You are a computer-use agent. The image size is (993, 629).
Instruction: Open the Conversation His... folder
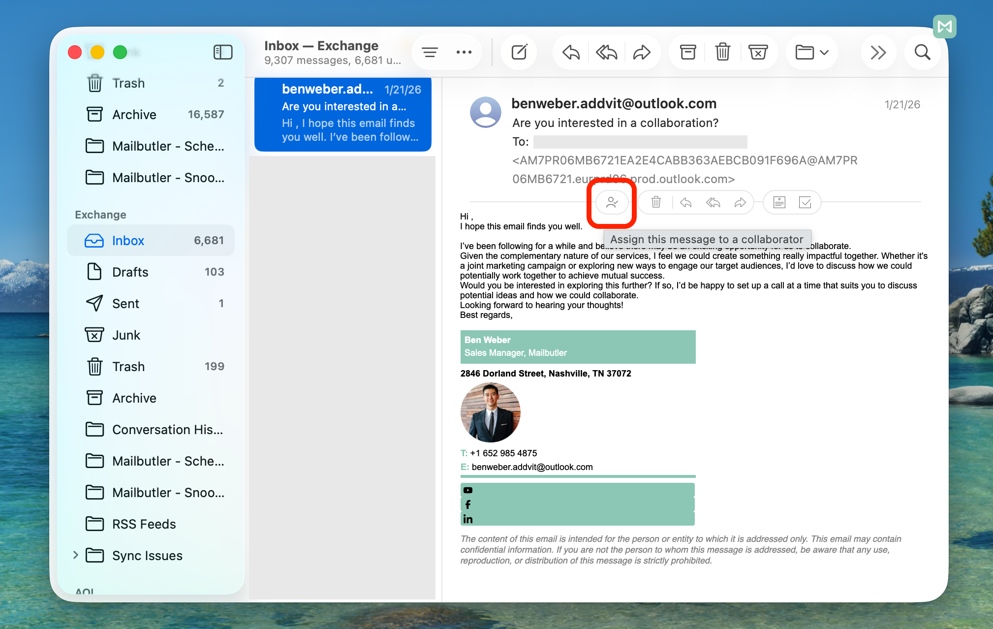(151, 430)
